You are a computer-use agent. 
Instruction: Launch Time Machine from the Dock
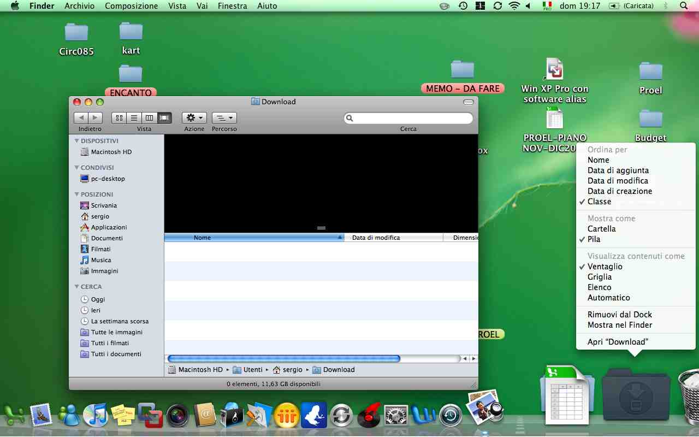click(451, 416)
